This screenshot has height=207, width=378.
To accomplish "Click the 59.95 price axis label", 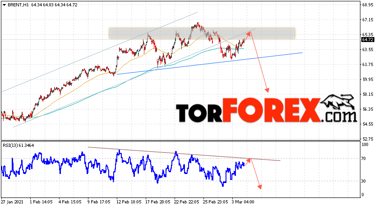I will [x=368, y=80].
